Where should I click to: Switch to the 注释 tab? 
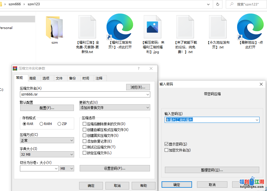coord(100,78)
